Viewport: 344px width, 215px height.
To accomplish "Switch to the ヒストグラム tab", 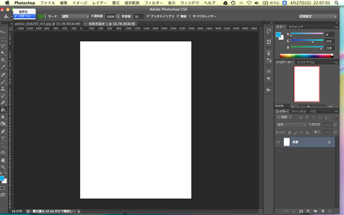I will pyautogui.click(x=306, y=62).
